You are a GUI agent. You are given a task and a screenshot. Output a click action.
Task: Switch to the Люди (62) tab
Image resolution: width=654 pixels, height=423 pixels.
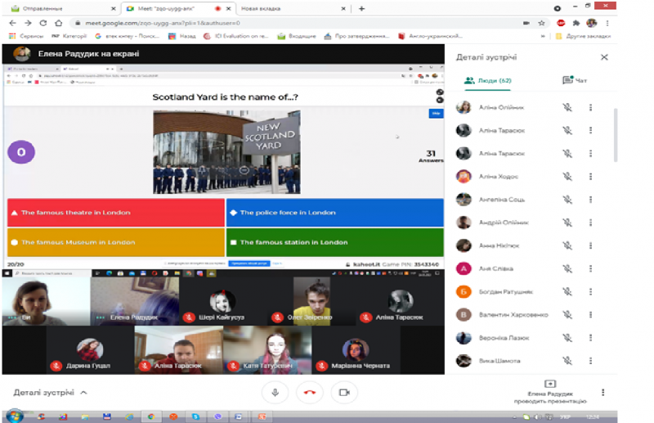pos(487,80)
